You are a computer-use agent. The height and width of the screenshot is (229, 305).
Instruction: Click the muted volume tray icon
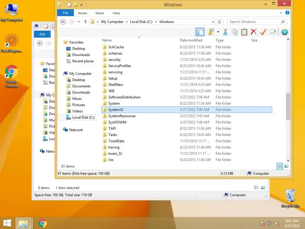[x=277, y=223]
